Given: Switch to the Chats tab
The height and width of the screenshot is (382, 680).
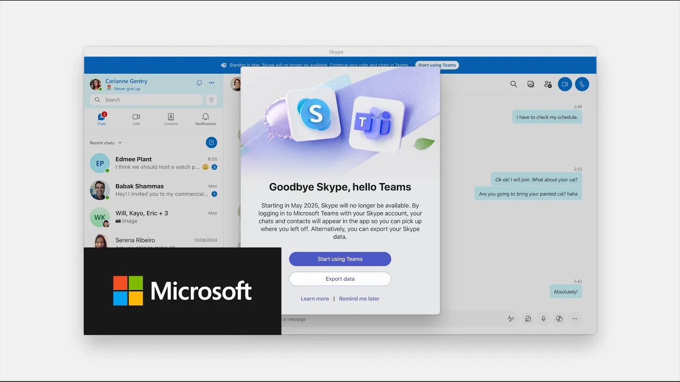Looking at the screenshot, I should (101, 119).
